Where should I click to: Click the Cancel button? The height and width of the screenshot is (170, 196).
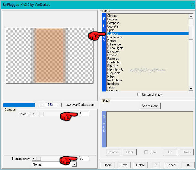(x=171, y=165)
